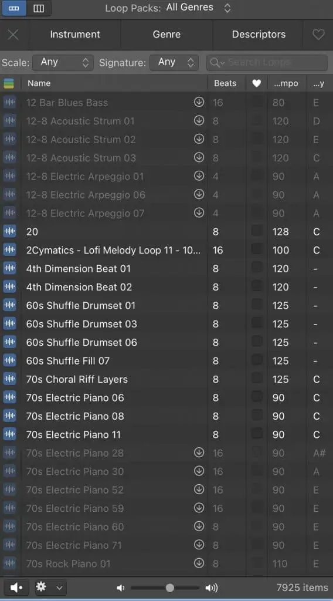Download 12 Bar Blues Bass loop
333x601 pixels.
coord(199,102)
